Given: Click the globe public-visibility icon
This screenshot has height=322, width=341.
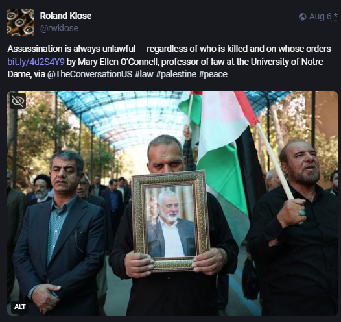Looking at the screenshot, I should (302, 16).
